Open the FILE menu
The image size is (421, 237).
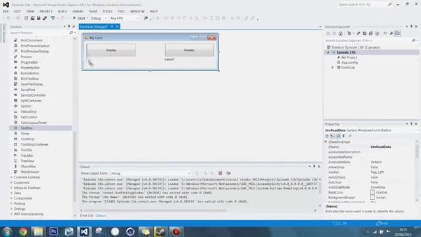[x=6, y=11]
